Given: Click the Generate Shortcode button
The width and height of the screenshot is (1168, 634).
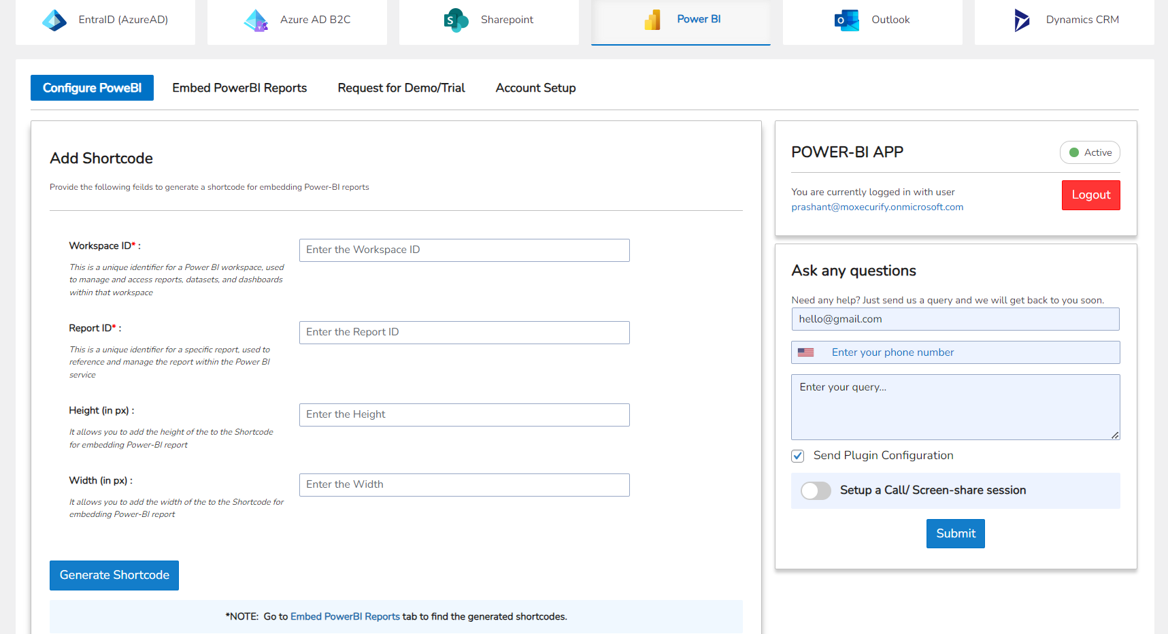Looking at the screenshot, I should pos(114,575).
